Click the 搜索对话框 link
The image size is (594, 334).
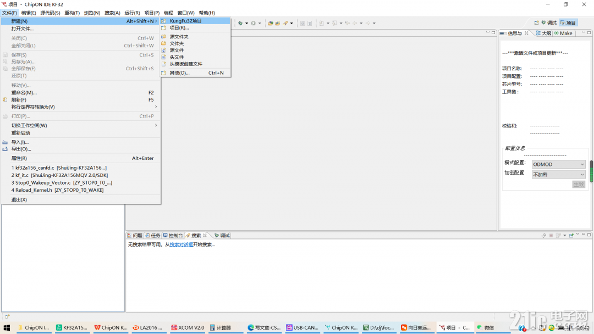tap(182, 244)
